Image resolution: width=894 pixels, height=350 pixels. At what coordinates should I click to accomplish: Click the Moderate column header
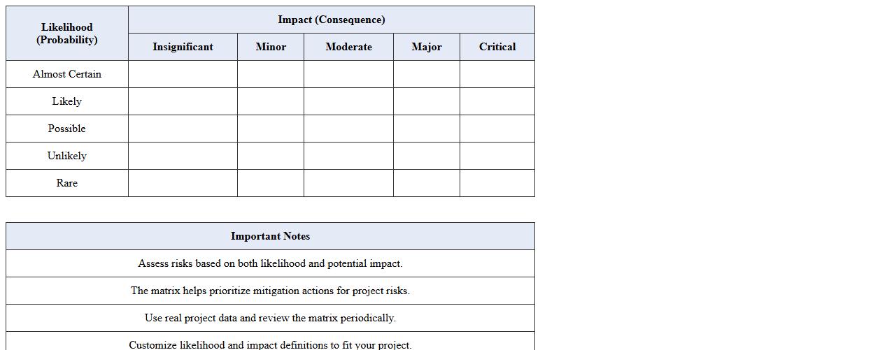[x=348, y=47]
